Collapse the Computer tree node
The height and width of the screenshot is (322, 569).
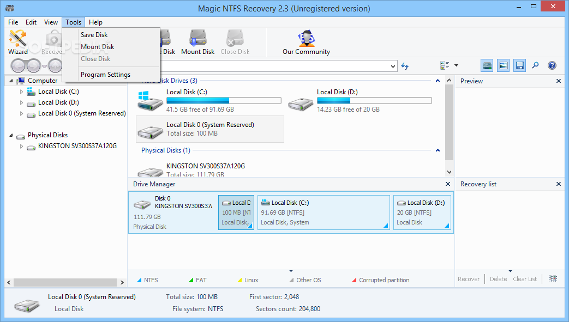[x=11, y=81]
